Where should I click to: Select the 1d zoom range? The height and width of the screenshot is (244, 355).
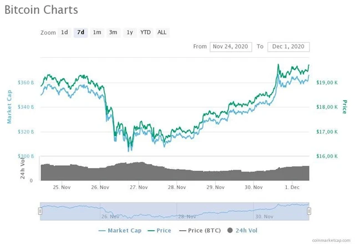click(x=64, y=32)
